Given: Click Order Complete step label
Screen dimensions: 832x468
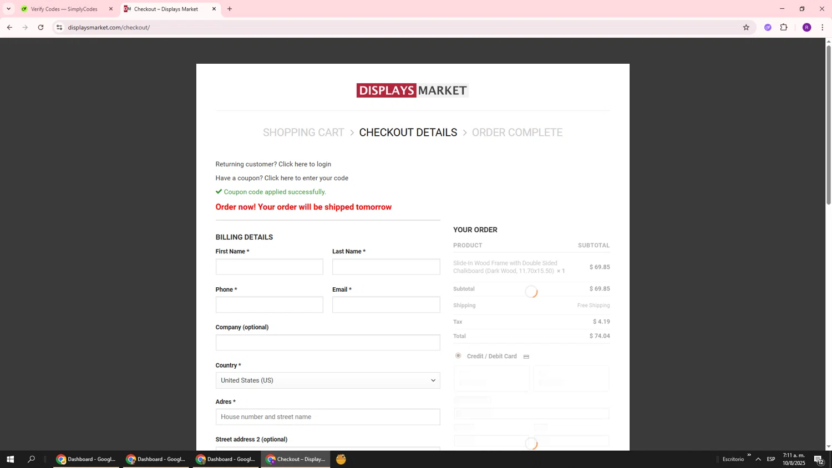Looking at the screenshot, I should pos(517,133).
